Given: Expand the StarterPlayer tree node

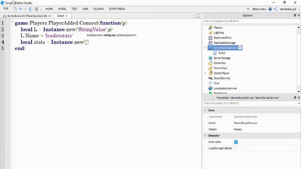Looking at the screenshot, I should 205,73.
